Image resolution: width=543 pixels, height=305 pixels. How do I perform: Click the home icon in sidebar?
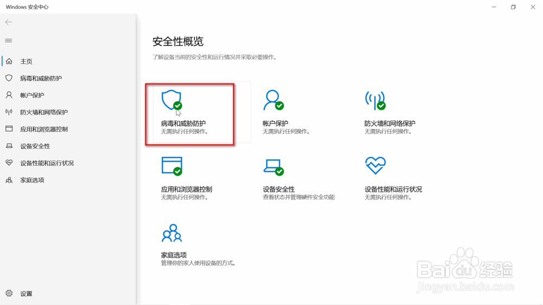tap(9, 61)
